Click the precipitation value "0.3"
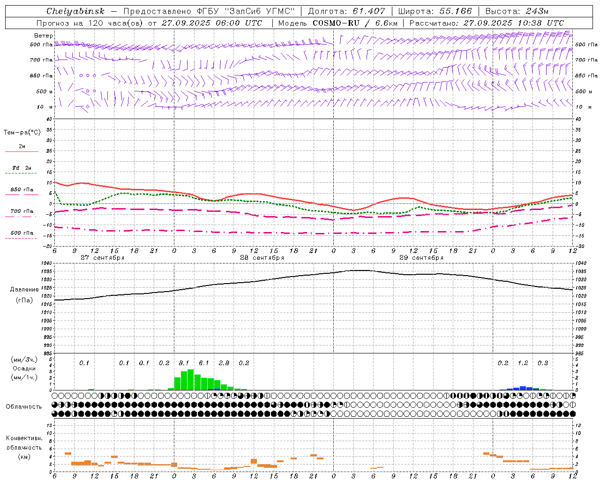Viewport: 600px width, 480px height. [543, 363]
